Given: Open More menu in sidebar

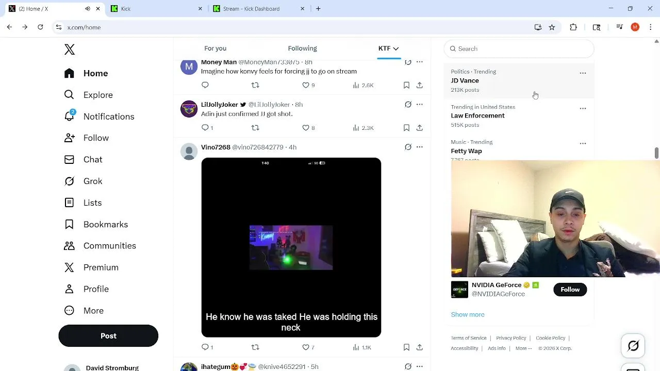Looking at the screenshot, I should [x=84, y=311].
